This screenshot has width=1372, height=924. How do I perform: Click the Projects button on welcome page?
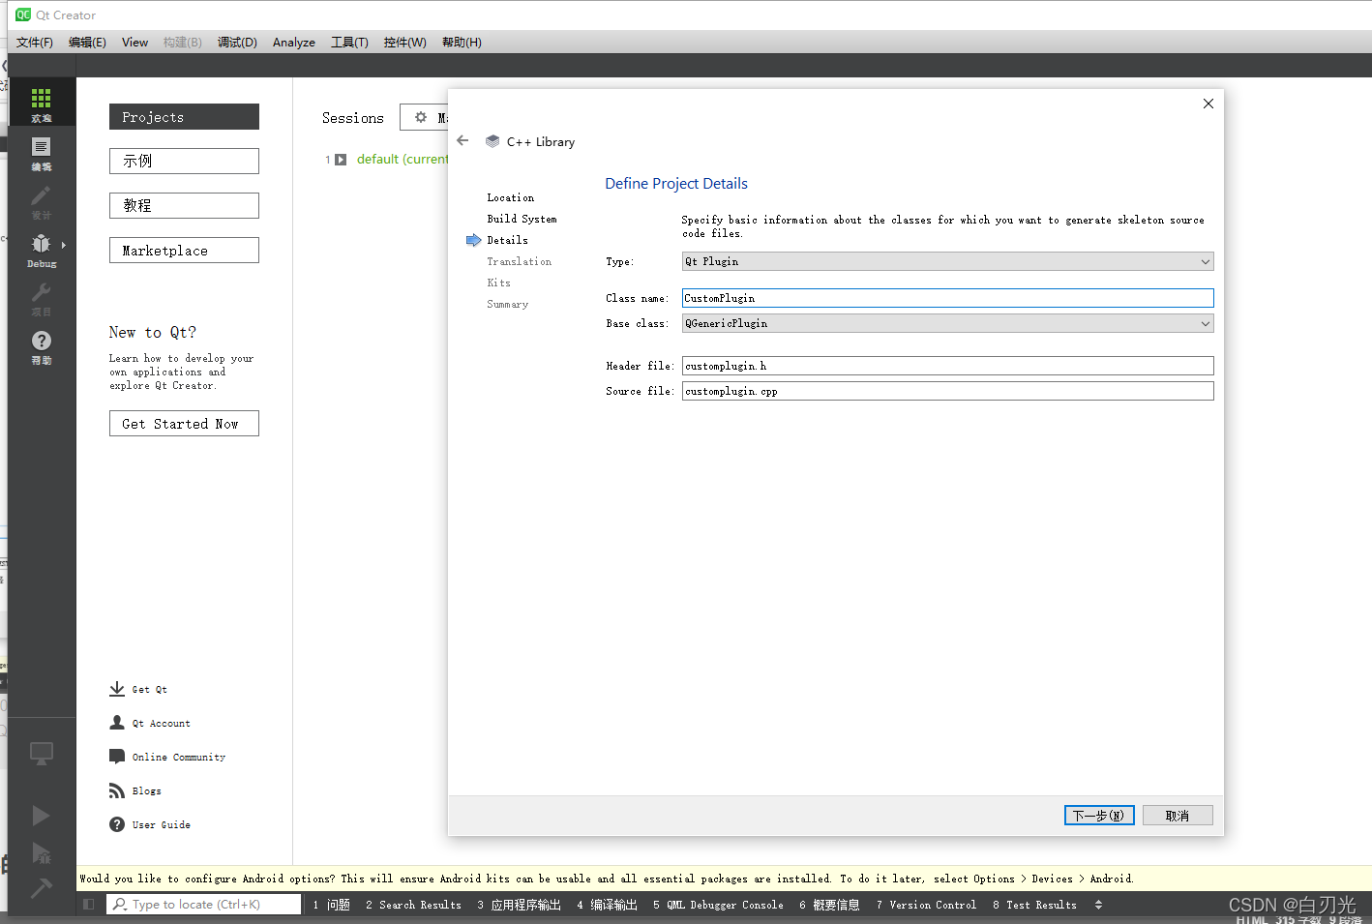(184, 116)
